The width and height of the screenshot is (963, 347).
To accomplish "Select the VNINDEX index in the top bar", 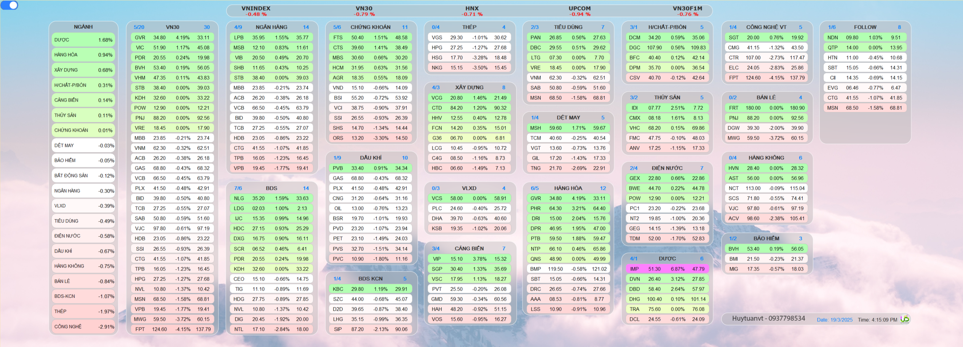I will [x=256, y=11].
